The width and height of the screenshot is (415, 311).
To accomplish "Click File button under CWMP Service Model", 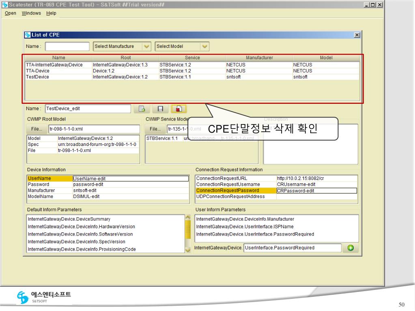I will point(155,129).
